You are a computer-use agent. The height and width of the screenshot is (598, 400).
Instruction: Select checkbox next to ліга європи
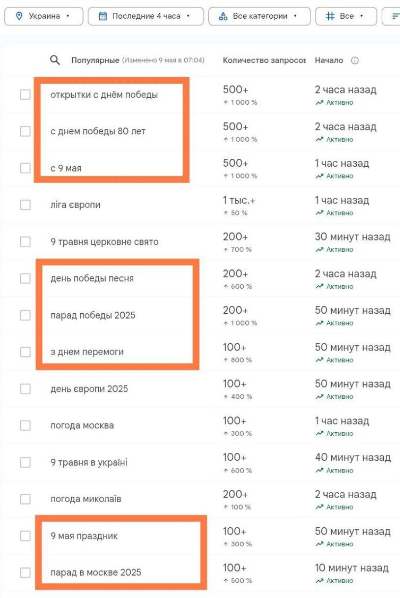pos(25,205)
